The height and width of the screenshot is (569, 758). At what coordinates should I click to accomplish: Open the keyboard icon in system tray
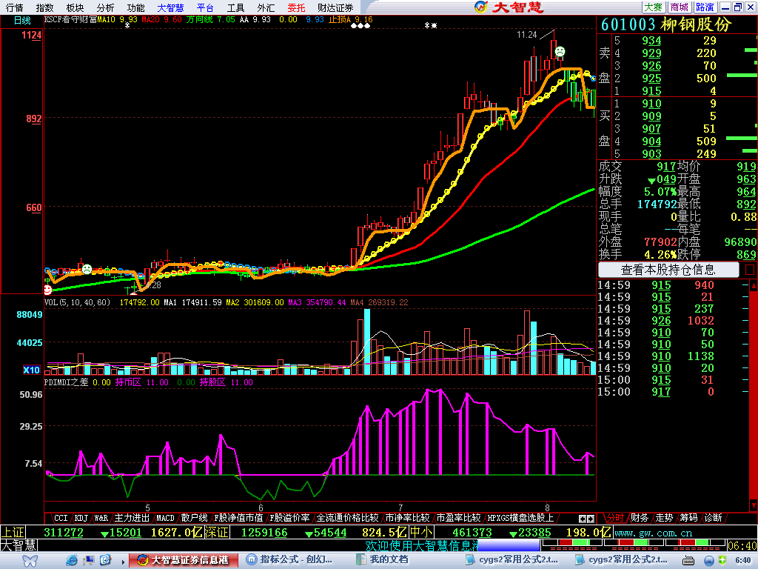(688, 561)
